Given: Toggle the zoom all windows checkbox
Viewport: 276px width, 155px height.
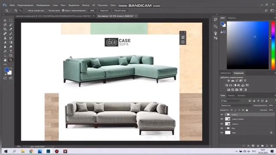Looking at the screenshot, I should 47,10.
